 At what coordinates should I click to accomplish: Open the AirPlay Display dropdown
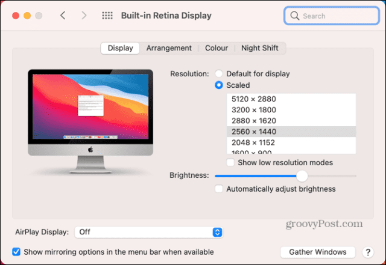149,232
